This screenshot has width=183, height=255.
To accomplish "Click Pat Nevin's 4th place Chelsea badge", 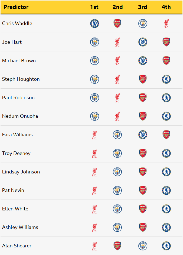I will coord(166,190).
